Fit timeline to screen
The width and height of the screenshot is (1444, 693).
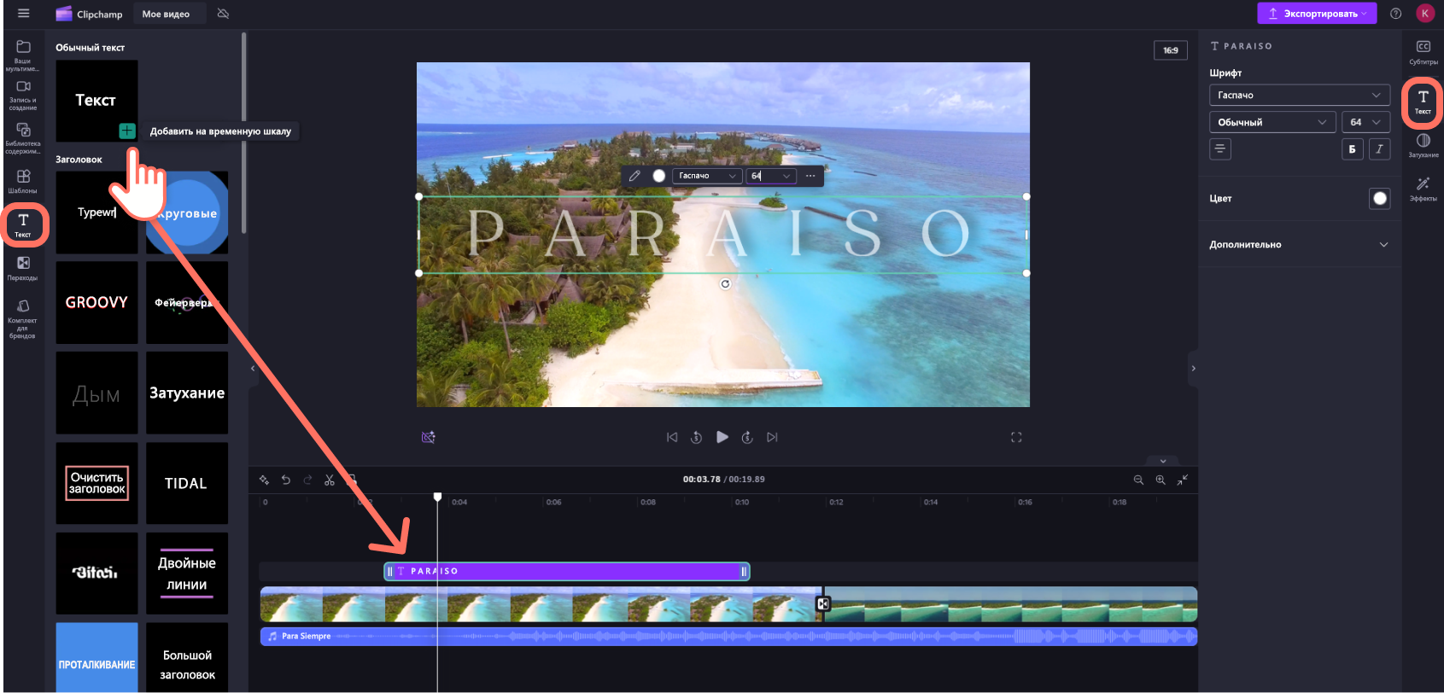pos(1183,480)
